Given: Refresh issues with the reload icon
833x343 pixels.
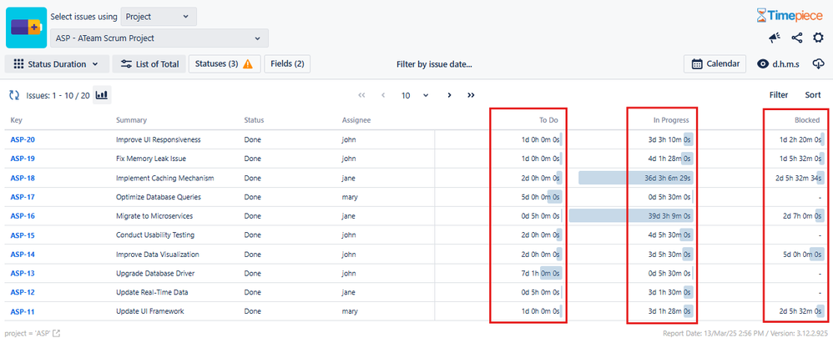Looking at the screenshot, I should (x=14, y=95).
